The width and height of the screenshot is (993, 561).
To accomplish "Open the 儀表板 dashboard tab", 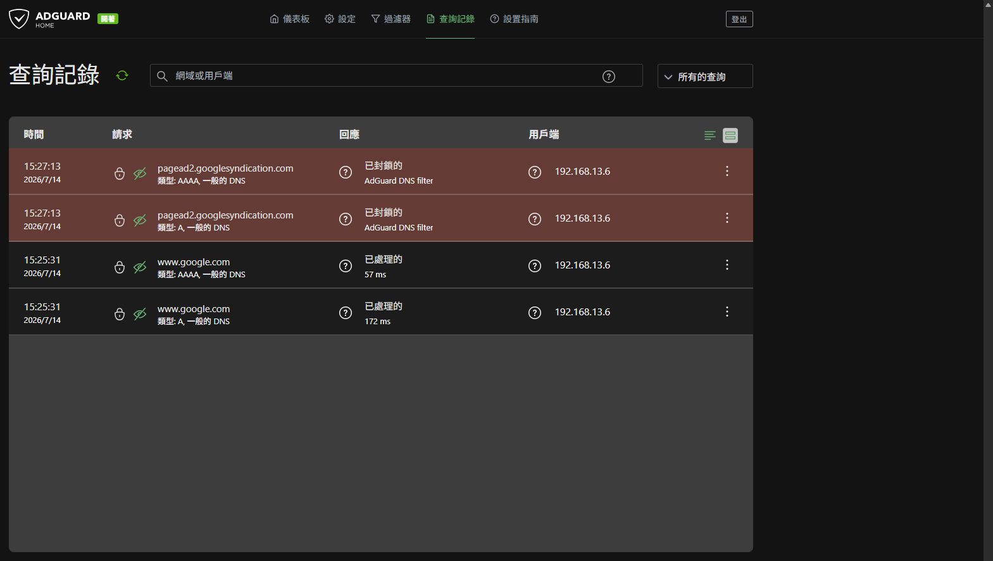I will pyautogui.click(x=290, y=19).
